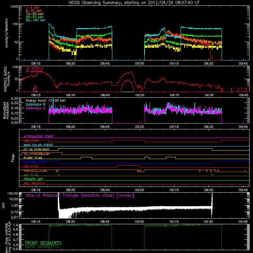
Task: Click the 100.00 tick on the SAS axis
Action: pos(13,194)
